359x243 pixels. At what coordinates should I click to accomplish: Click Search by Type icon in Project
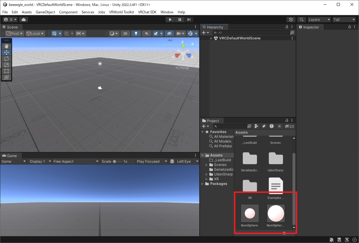click(257, 126)
